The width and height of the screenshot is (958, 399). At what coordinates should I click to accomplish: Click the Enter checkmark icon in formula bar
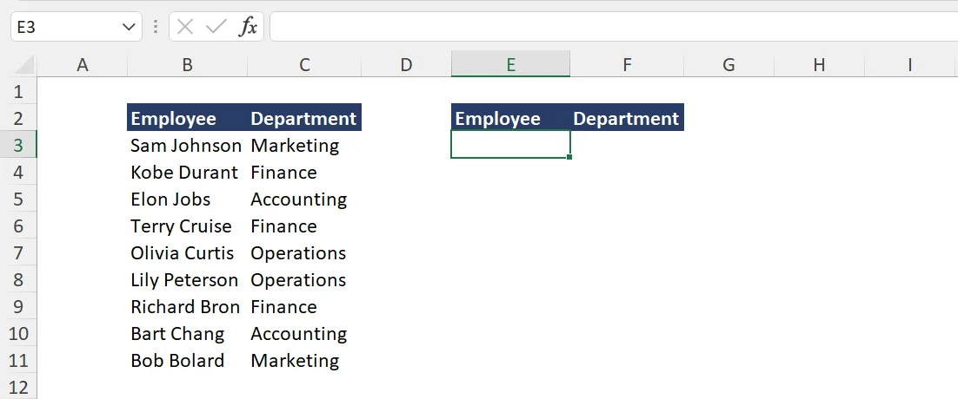click(216, 27)
